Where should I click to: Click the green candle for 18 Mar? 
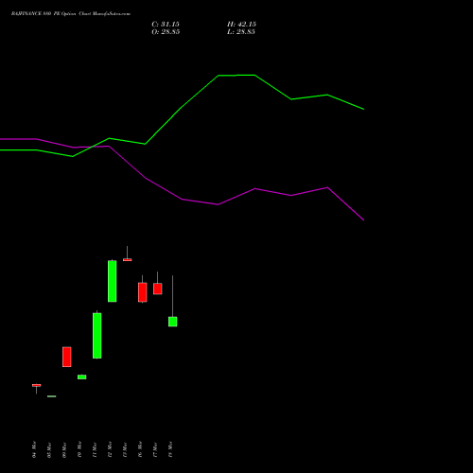(x=173, y=322)
